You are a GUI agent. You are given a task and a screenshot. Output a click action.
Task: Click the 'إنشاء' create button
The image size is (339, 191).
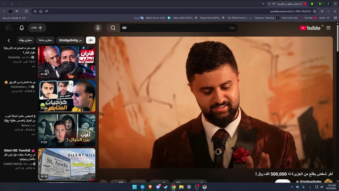pyautogui.click(x=37, y=28)
